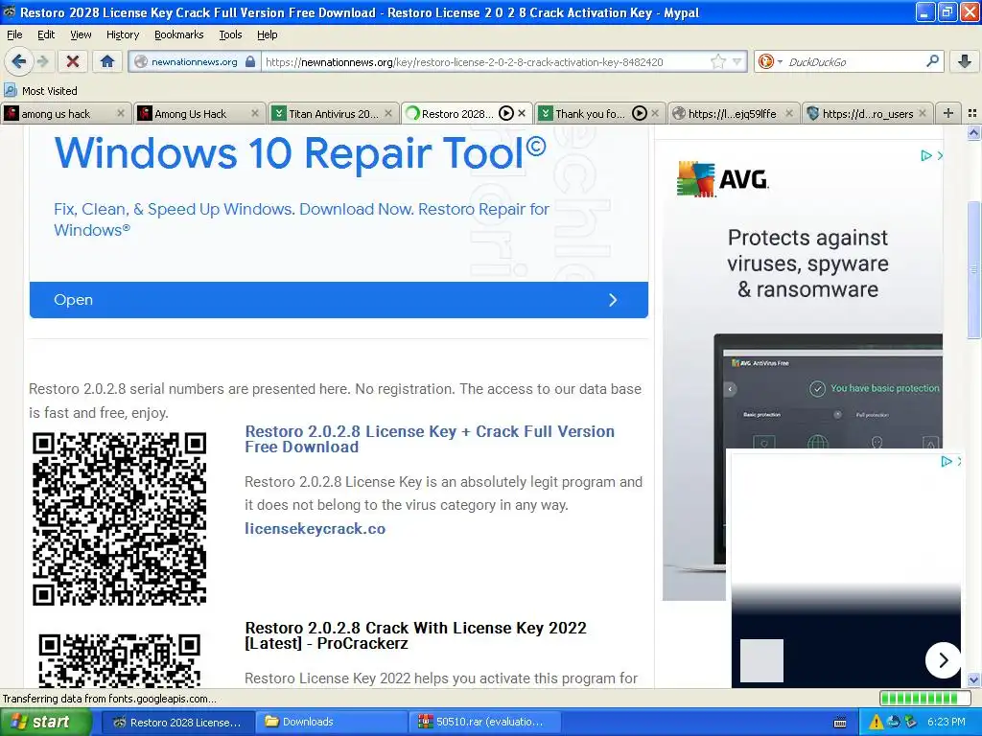The height and width of the screenshot is (736, 982).
Task: Open the Bookmarks menu
Action: point(178,34)
